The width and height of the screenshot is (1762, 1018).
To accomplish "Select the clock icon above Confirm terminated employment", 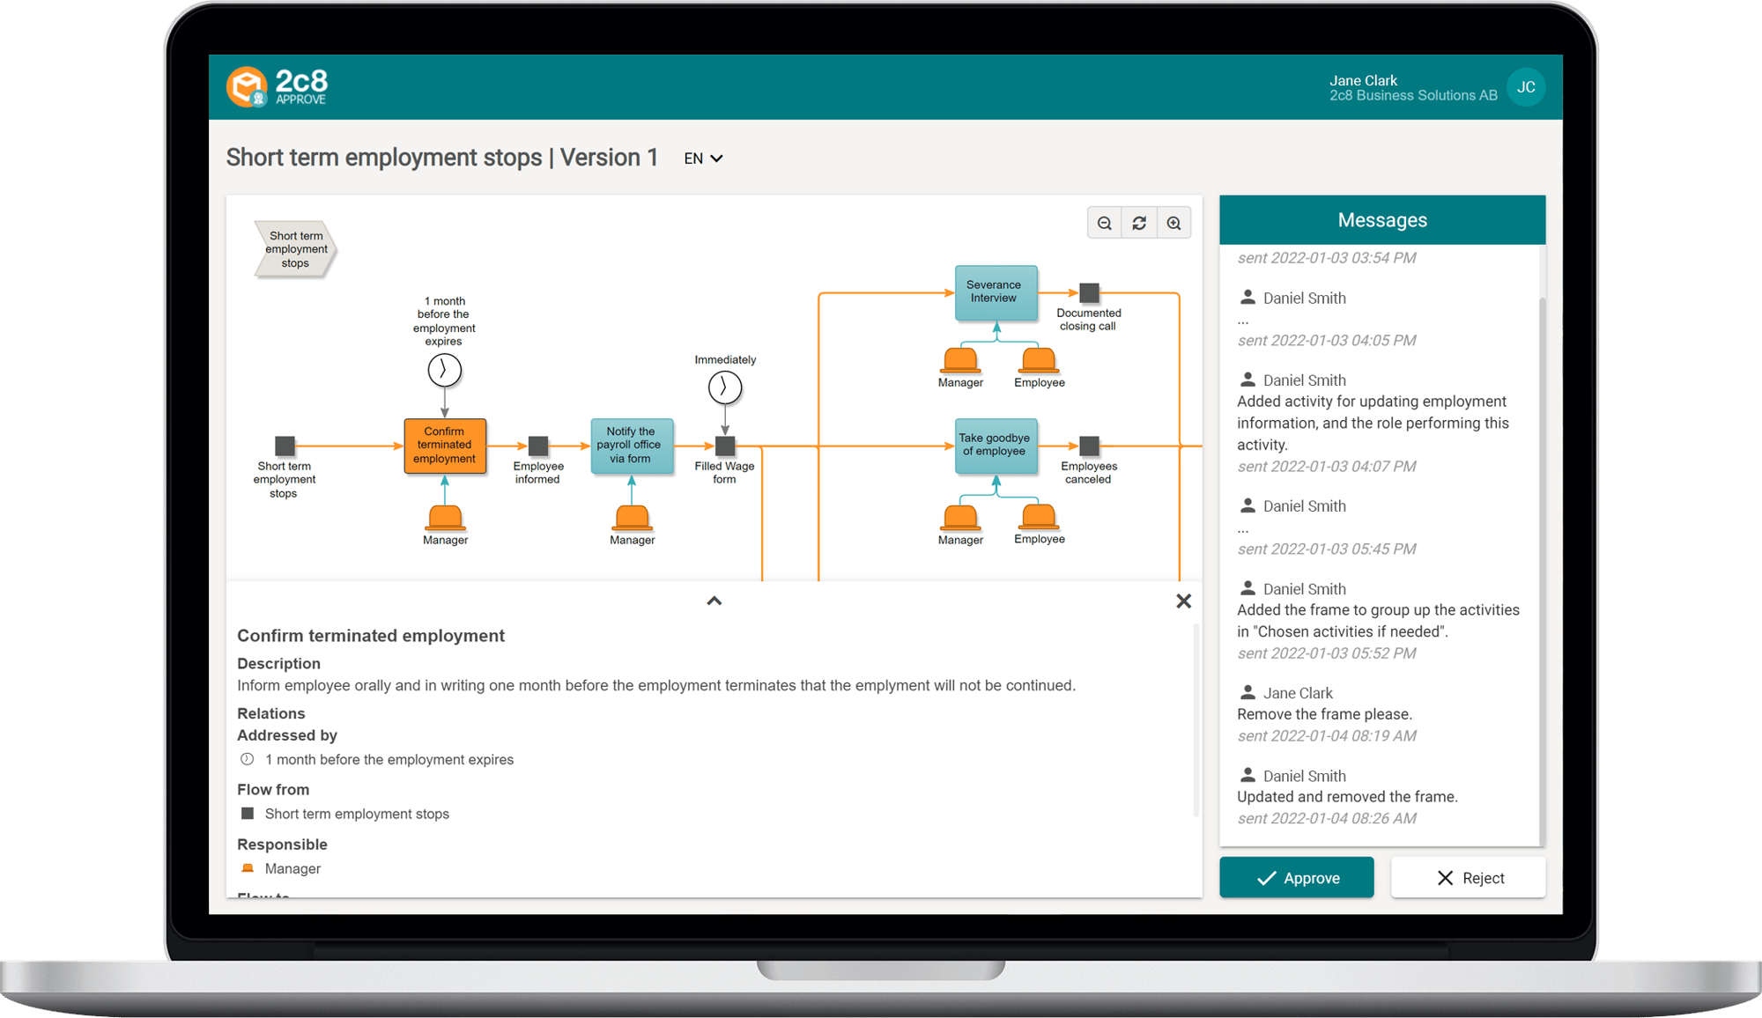I will [444, 370].
